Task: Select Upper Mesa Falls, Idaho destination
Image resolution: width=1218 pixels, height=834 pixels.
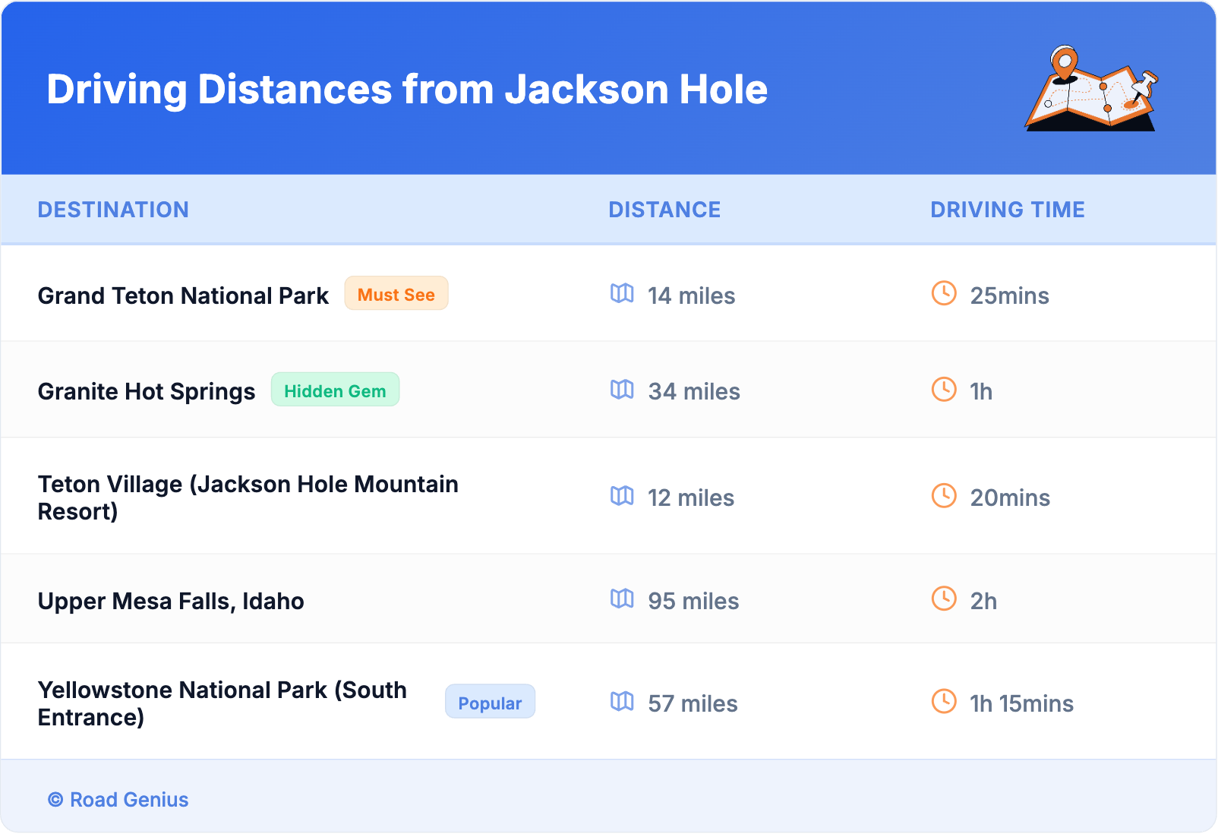Action: click(171, 601)
